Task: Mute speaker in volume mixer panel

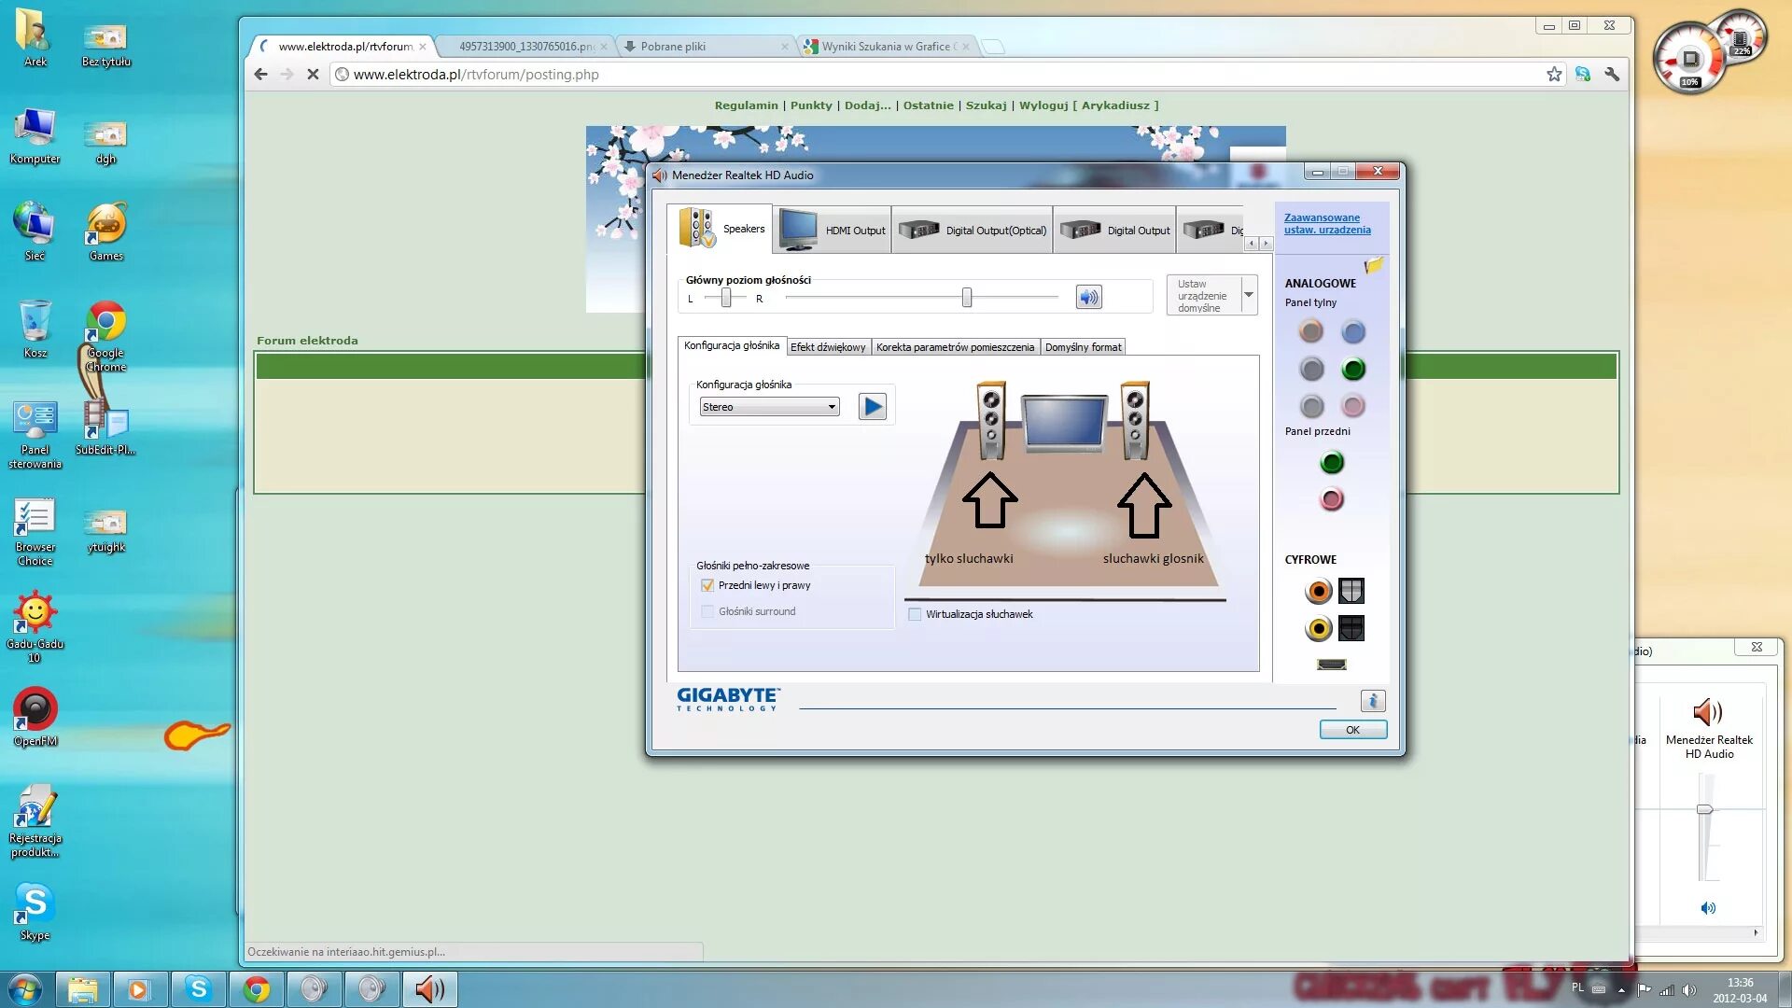Action: point(1707,908)
